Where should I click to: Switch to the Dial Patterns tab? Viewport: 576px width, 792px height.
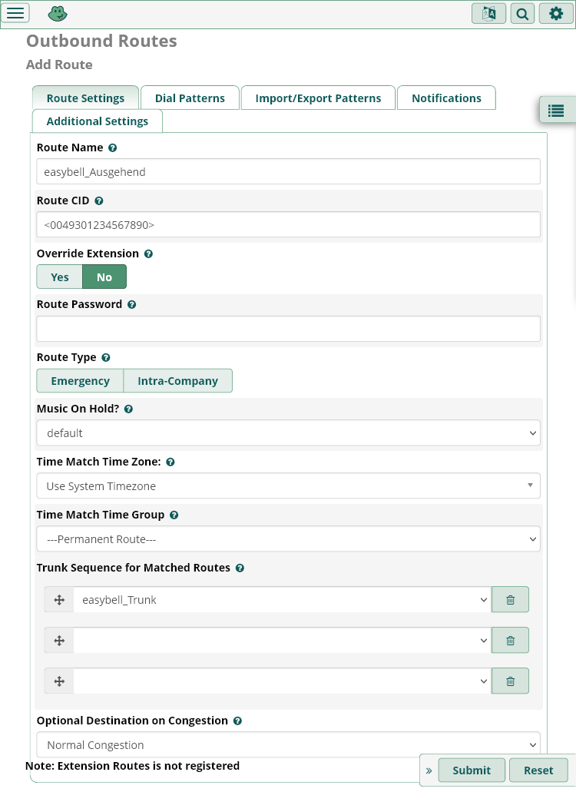coord(190,98)
